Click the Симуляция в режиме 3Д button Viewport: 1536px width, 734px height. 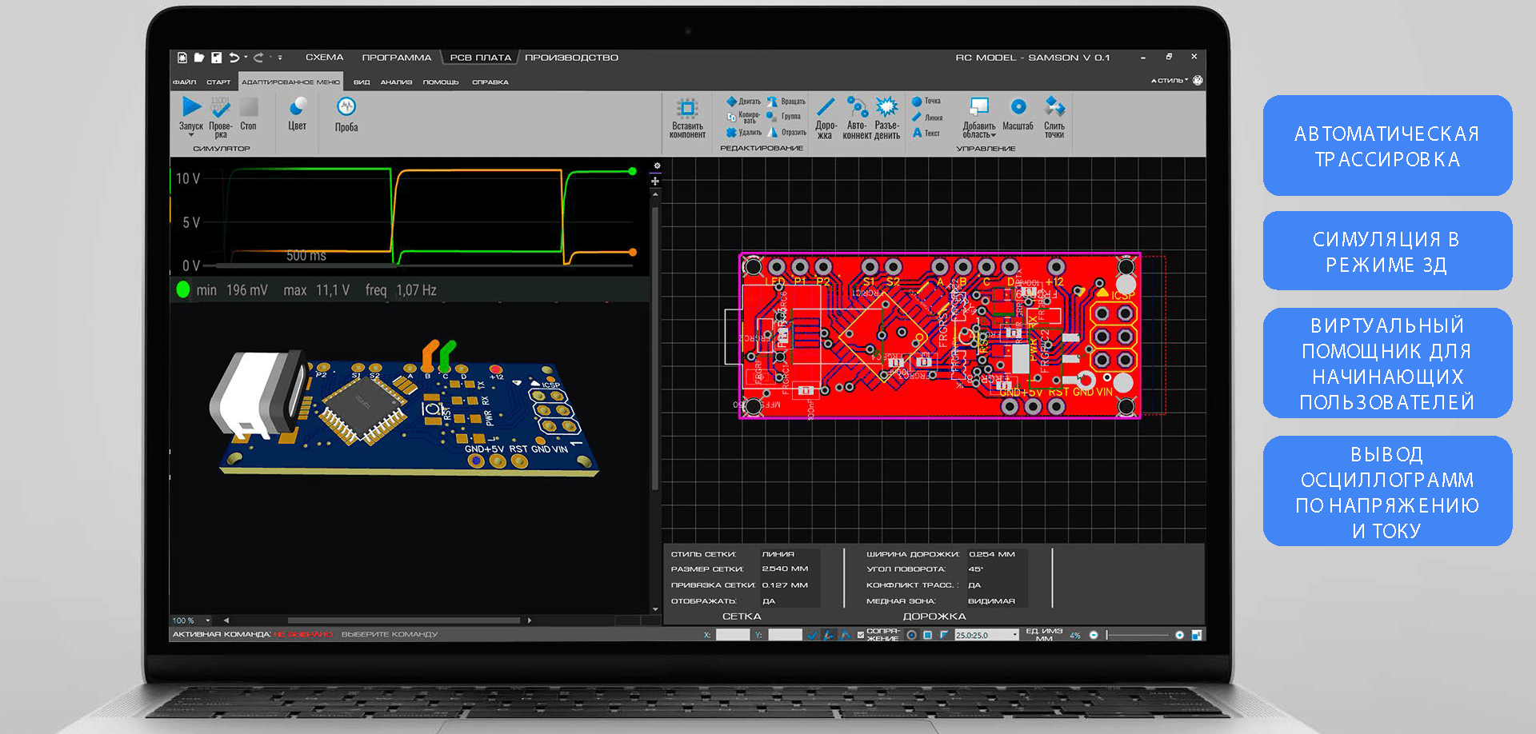pos(1387,251)
